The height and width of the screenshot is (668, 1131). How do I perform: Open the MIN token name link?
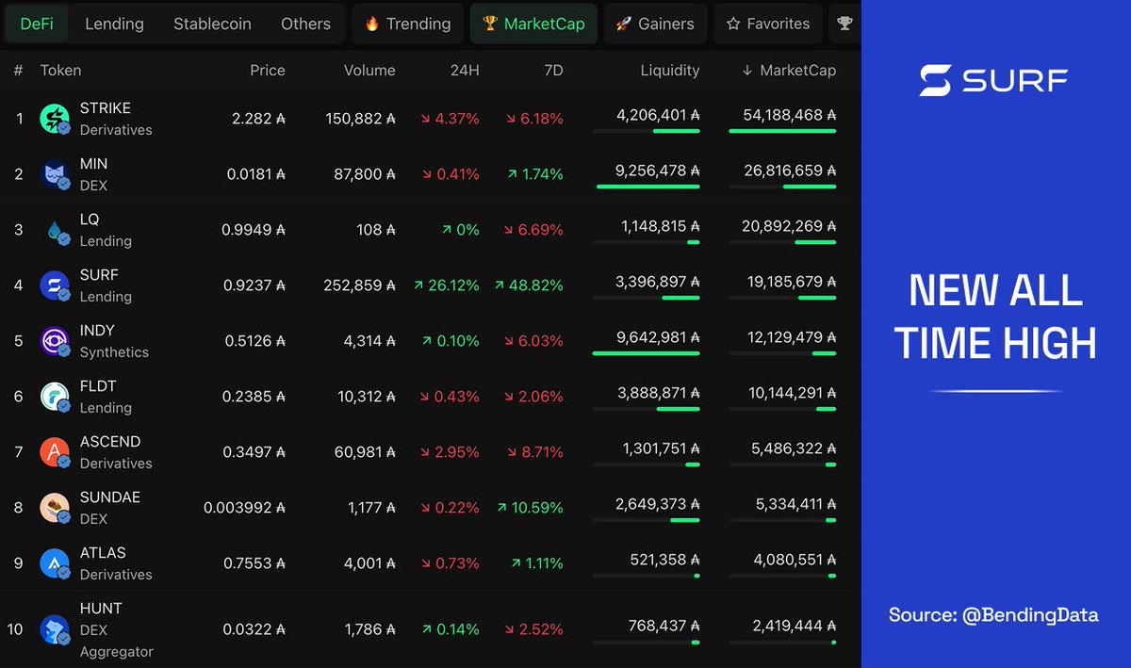[93, 164]
